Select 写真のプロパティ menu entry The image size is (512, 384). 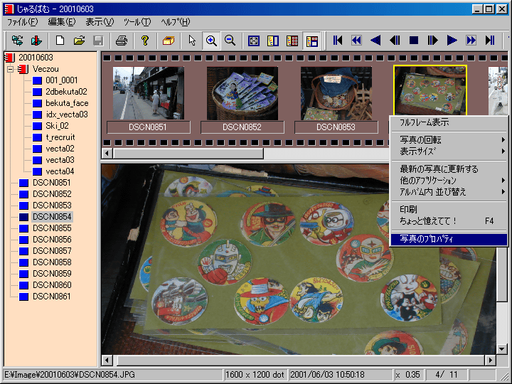(x=449, y=239)
